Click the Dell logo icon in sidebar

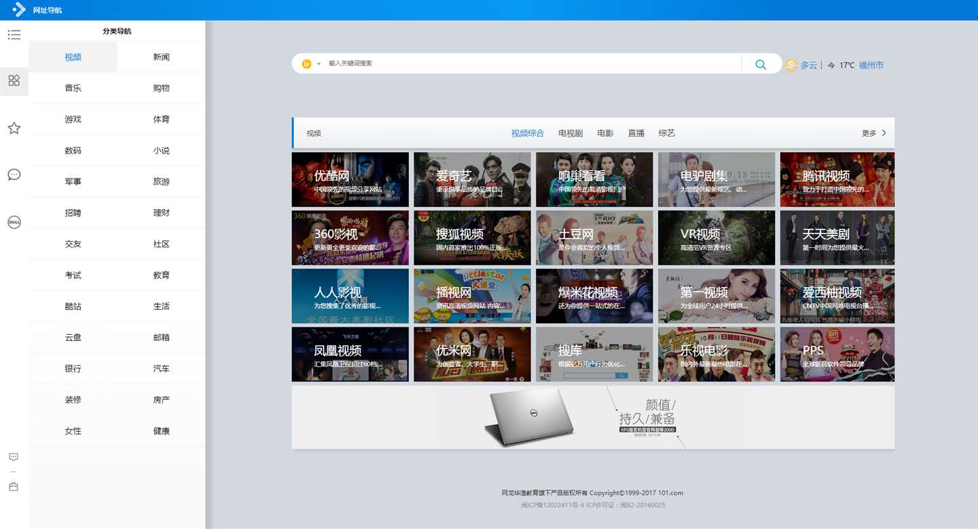point(14,222)
